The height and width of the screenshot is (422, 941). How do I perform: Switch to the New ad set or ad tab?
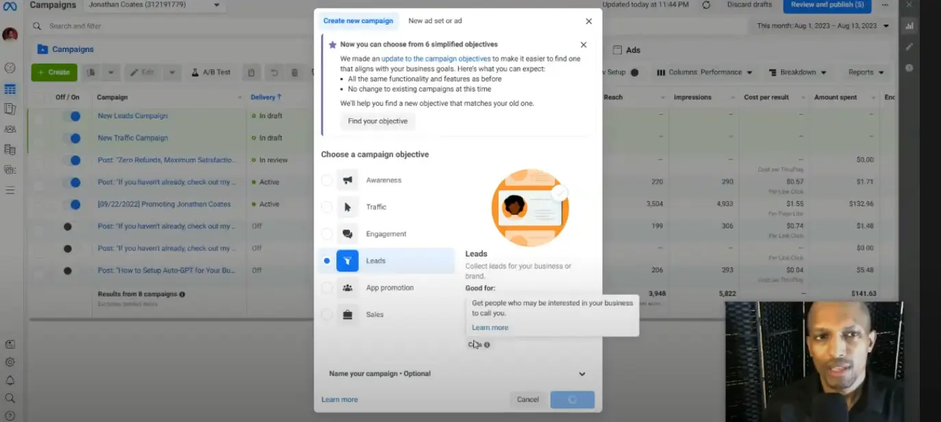point(435,21)
